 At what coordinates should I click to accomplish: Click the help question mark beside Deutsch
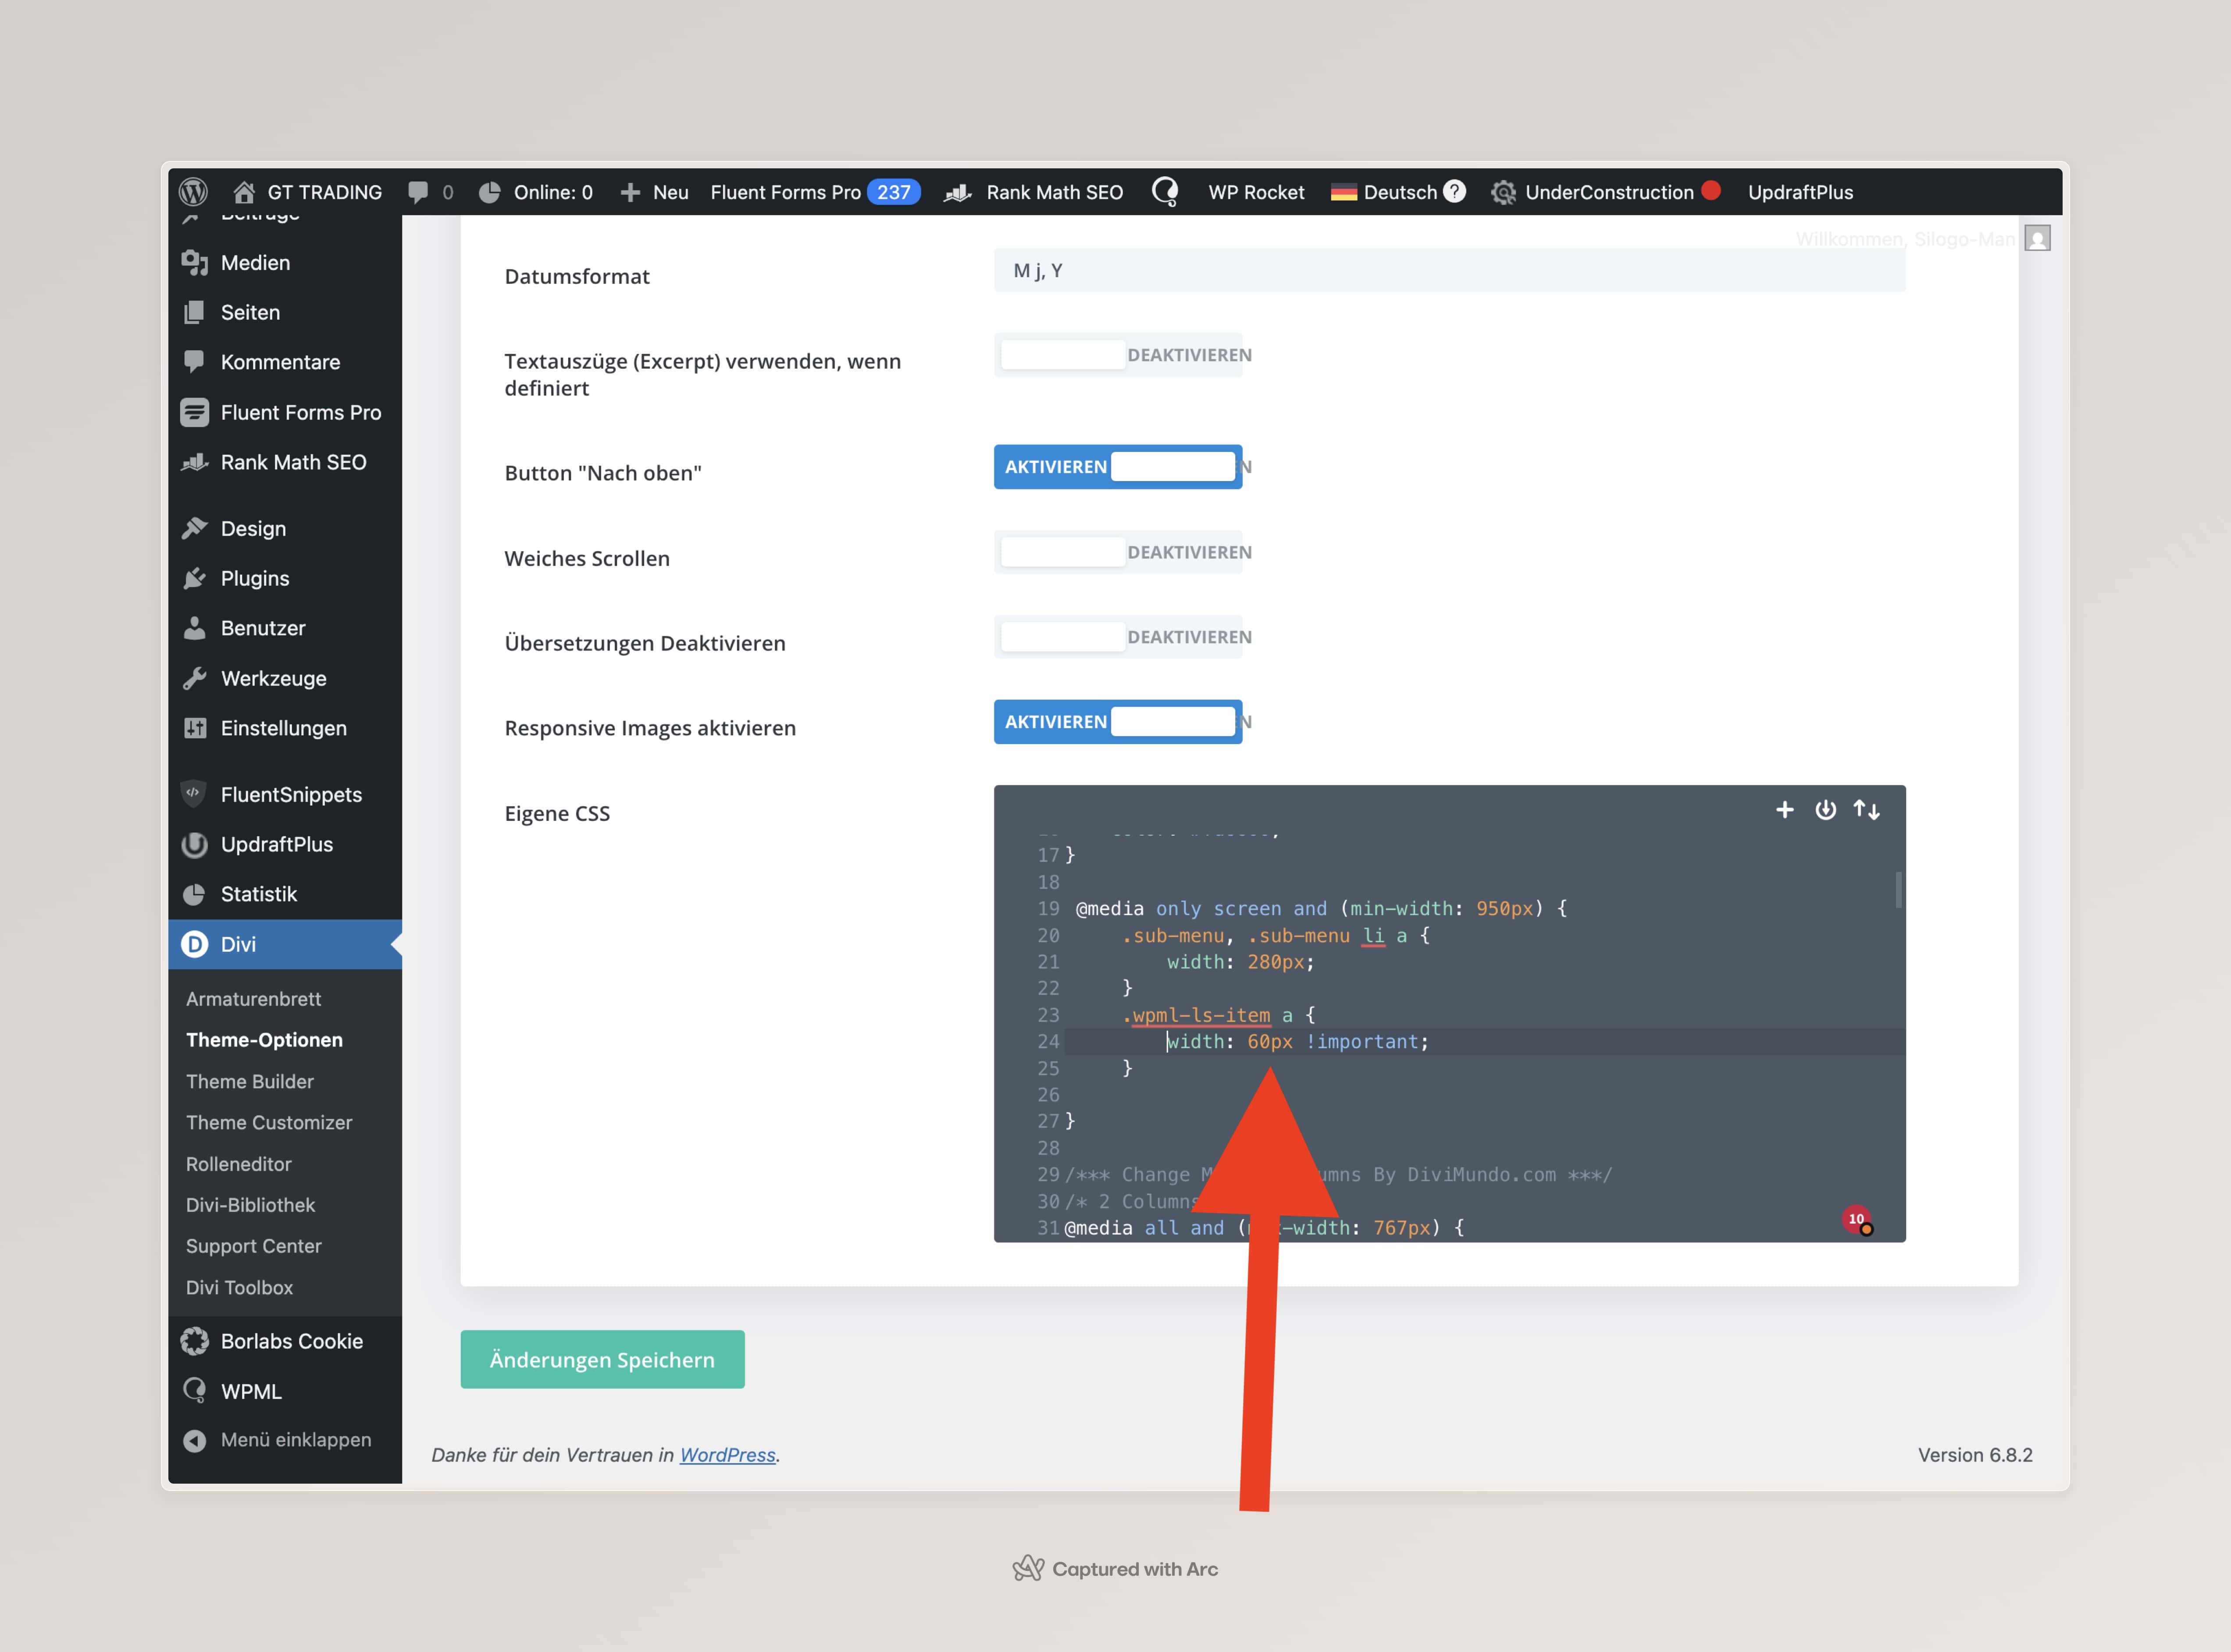1455,191
